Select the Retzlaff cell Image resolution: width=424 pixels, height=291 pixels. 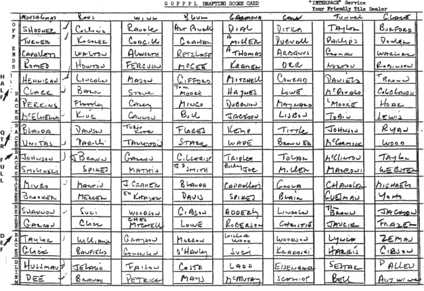tap(193, 52)
